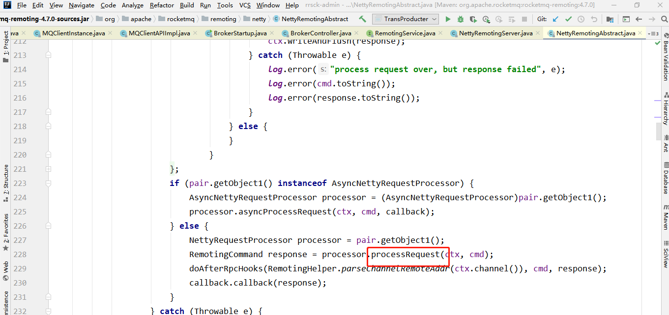Open the File menu

pos(22,5)
